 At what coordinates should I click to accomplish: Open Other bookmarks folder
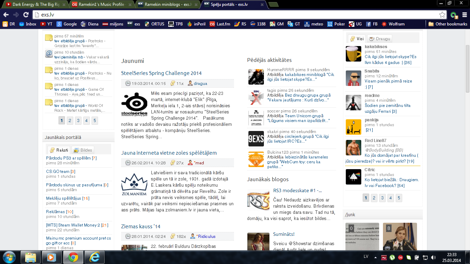(448, 24)
